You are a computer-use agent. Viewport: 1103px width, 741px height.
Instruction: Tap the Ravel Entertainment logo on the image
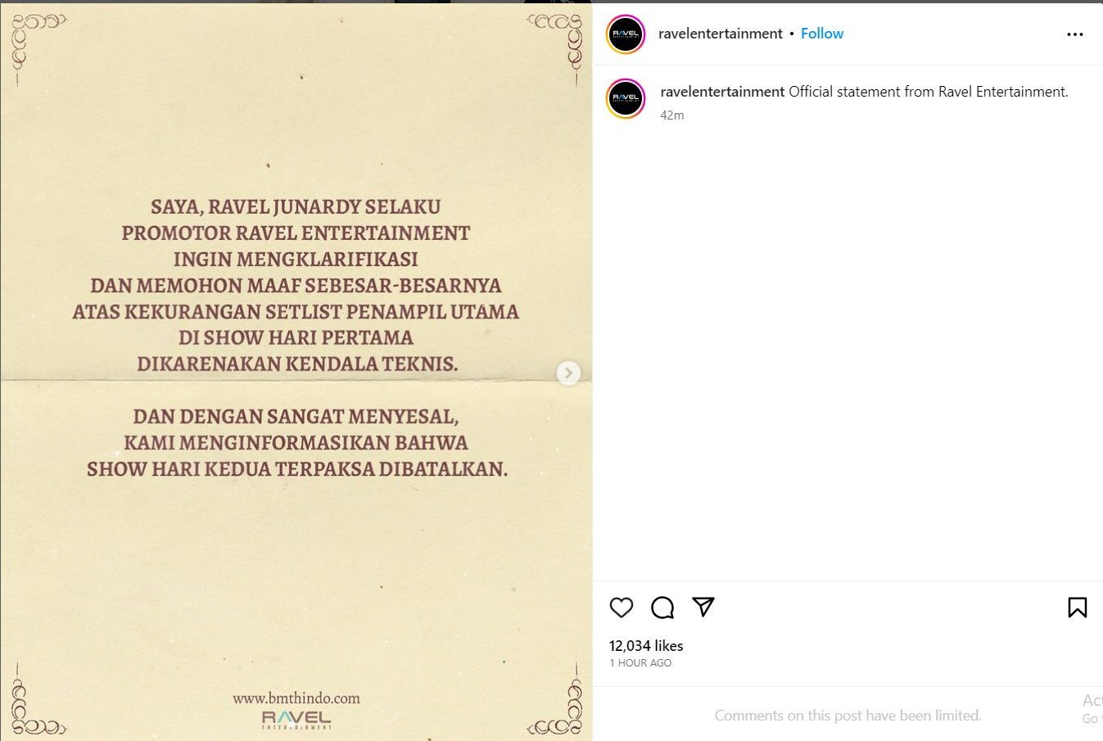[296, 720]
